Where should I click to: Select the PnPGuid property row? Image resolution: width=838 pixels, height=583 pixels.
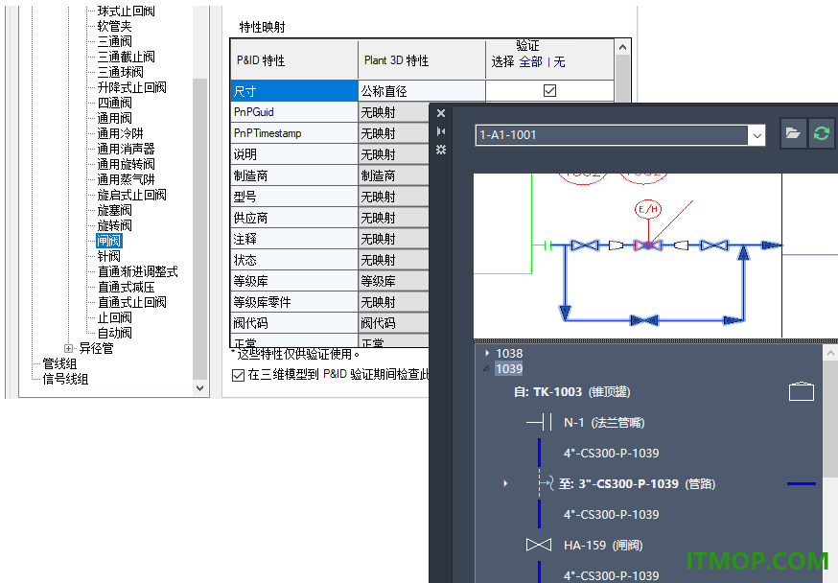[294, 112]
